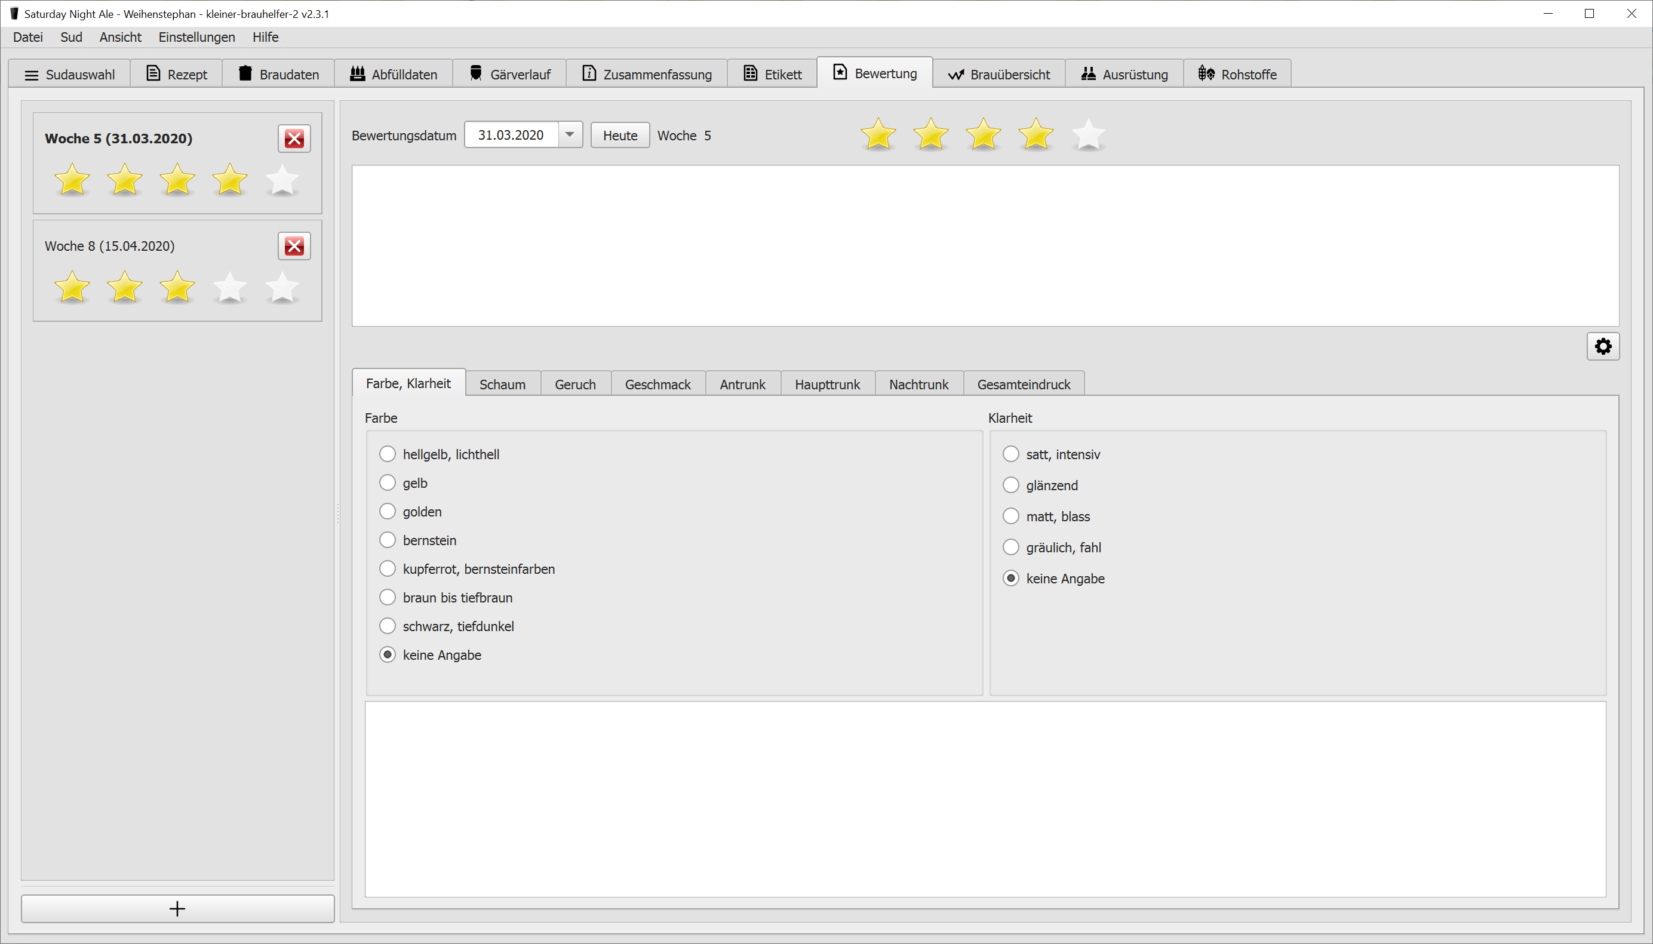Image resolution: width=1653 pixels, height=944 pixels.
Task: Click the upper rating comment text area
Action: click(x=985, y=245)
